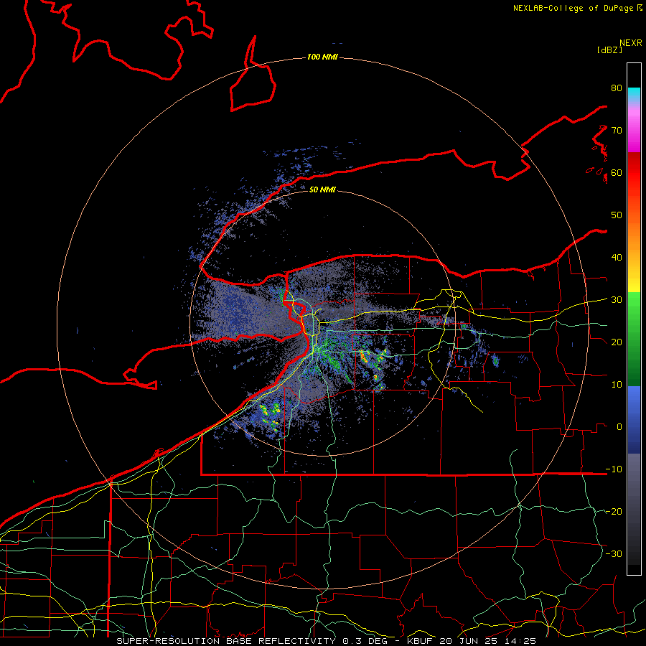Click the NEXR label above the color scale
Screen dimensions: 646x646
[x=630, y=43]
